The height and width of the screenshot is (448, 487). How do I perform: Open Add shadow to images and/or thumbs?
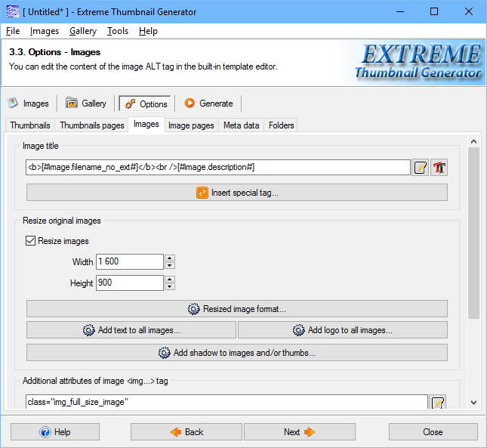(x=237, y=353)
